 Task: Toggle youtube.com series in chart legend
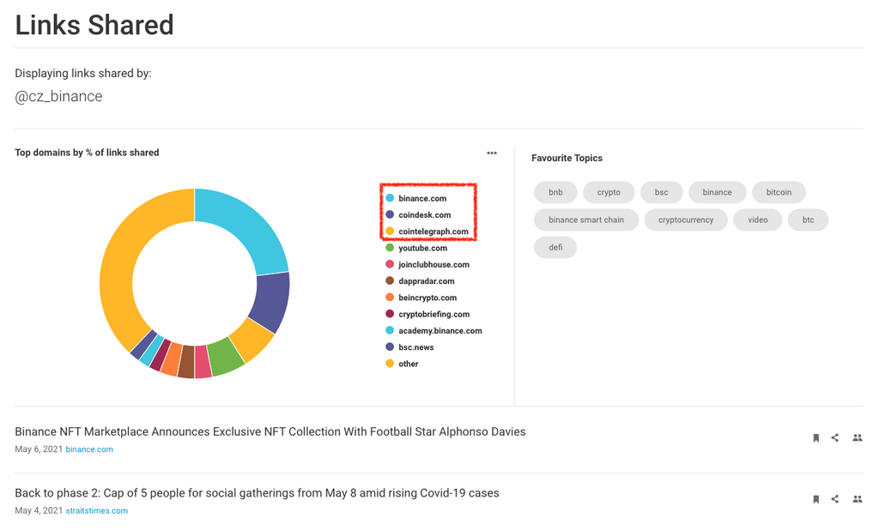coord(422,249)
